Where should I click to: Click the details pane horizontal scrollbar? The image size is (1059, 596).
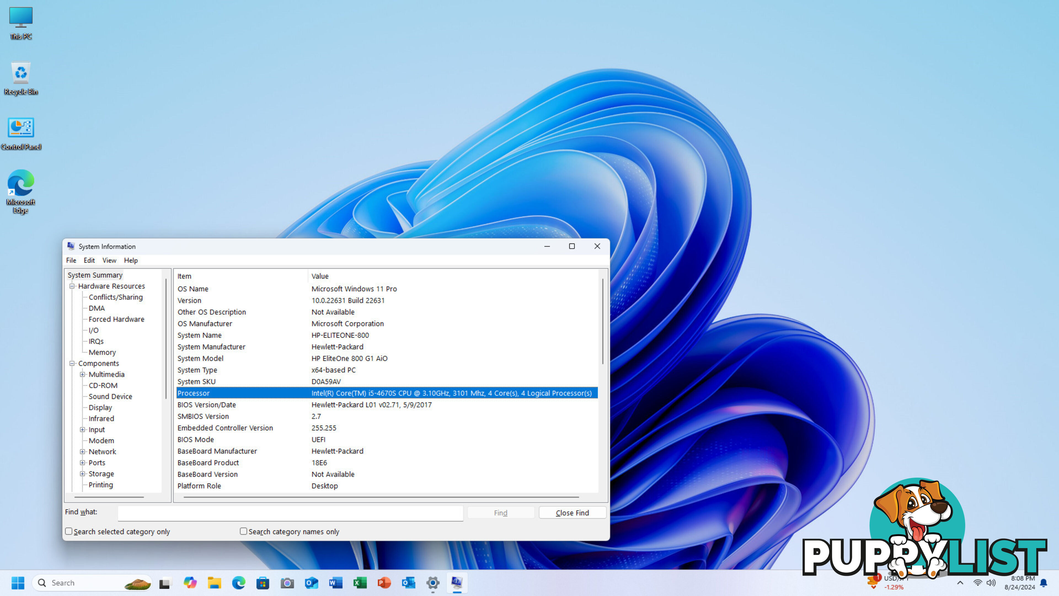point(381,497)
